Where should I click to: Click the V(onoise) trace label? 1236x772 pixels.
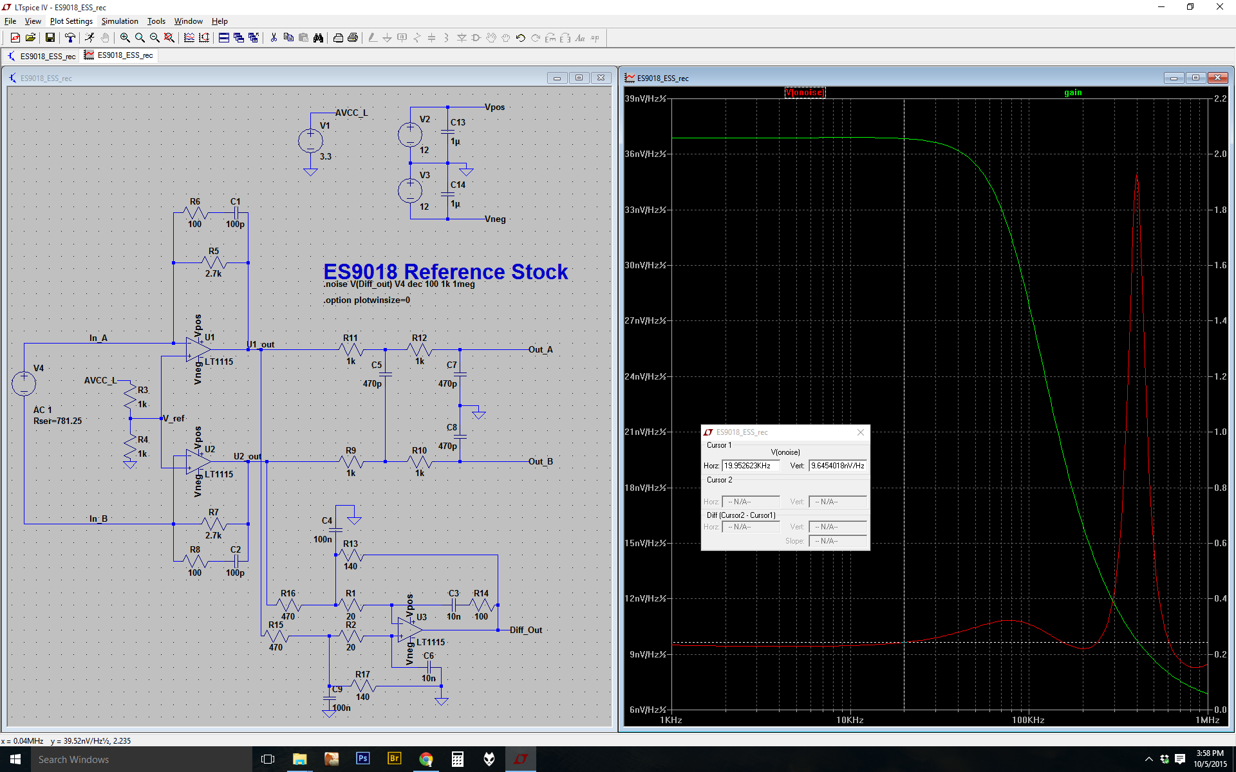(805, 93)
